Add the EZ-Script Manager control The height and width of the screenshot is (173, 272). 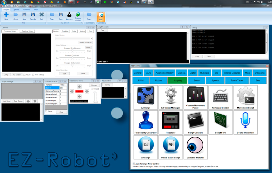[x=171, y=97]
